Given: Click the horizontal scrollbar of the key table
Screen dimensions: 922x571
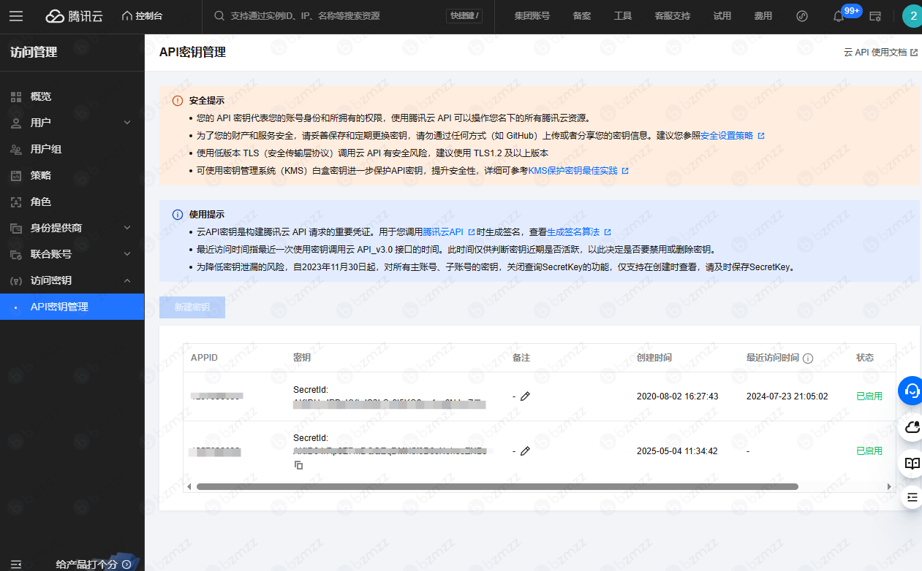Looking at the screenshot, I should click(x=497, y=486).
